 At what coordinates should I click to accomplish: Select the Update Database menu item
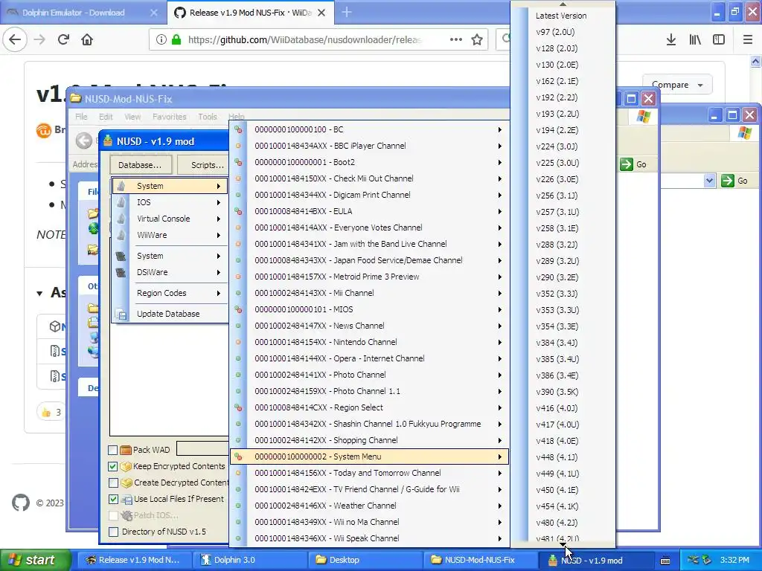(168, 314)
